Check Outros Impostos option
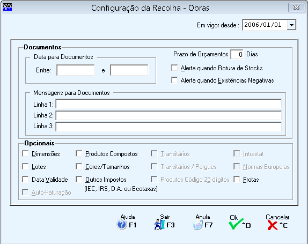The height and width of the screenshot is (244, 308). 79,179
